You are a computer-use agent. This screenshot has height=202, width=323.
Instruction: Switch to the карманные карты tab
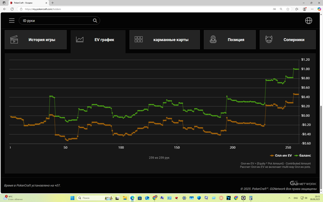[165, 40]
